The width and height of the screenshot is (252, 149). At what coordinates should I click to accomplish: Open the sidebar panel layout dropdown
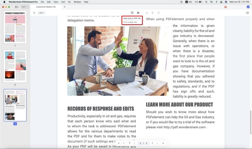click(x=17, y=7)
